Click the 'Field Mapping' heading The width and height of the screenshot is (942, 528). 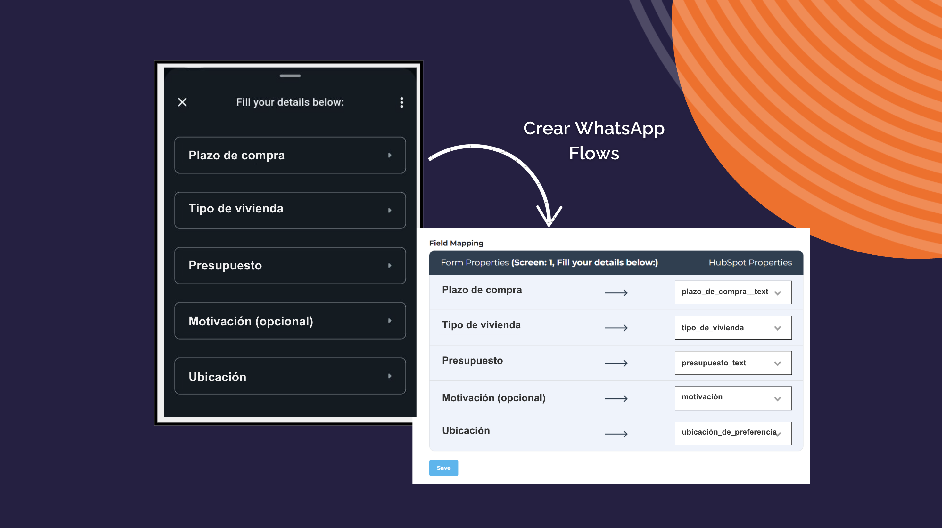(456, 243)
